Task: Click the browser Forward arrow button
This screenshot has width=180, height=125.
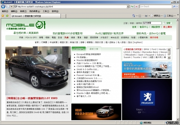Action: 8,6
